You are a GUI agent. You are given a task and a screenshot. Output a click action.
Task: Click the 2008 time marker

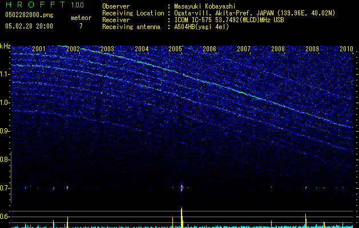(278, 48)
